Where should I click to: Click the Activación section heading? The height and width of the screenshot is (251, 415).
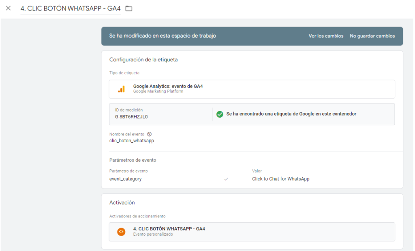(122, 202)
